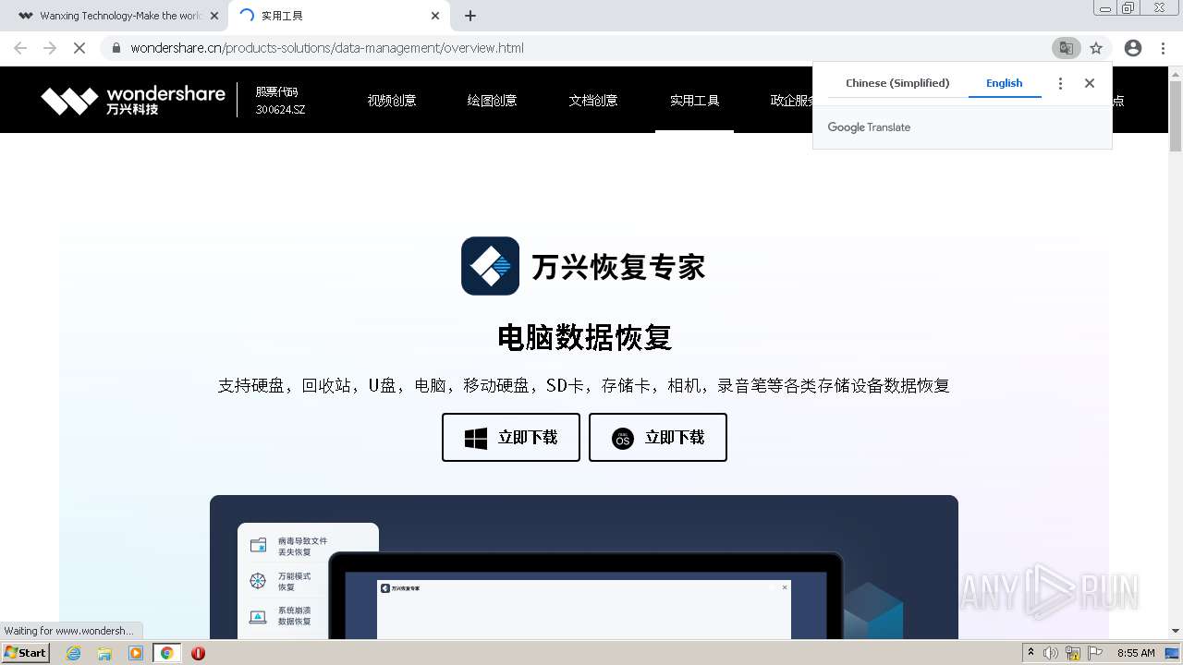Click the Action Center flag tray icon
The height and width of the screenshot is (665, 1183).
pos(1094,653)
